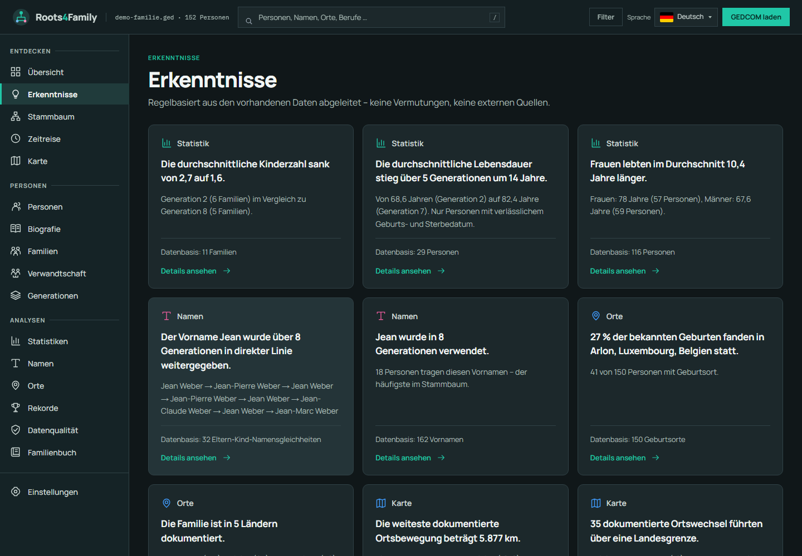Open the Karte map icon in sidebar
The width and height of the screenshot is (802, 556).
pos(16,161)
